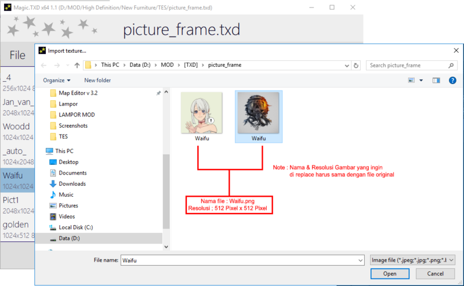Screen dimensions: 464x286
Task: Open Screenshots folder in sidebar
Action: (73, 125)
